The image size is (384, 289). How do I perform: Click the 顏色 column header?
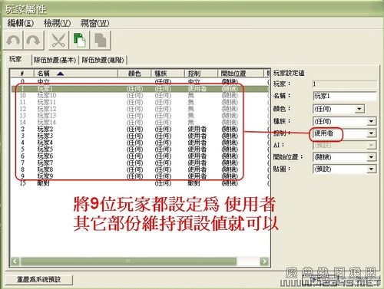[134, 74]
